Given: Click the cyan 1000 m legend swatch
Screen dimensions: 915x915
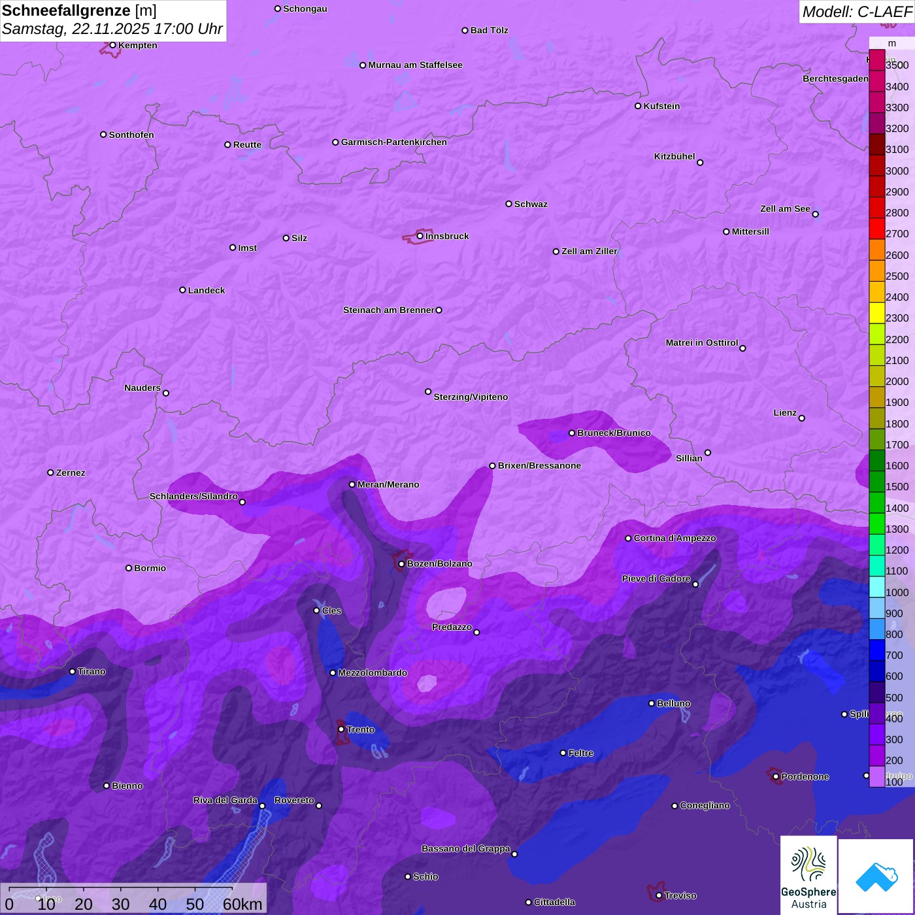Looking at the screenshot, I should coord(877,586).
